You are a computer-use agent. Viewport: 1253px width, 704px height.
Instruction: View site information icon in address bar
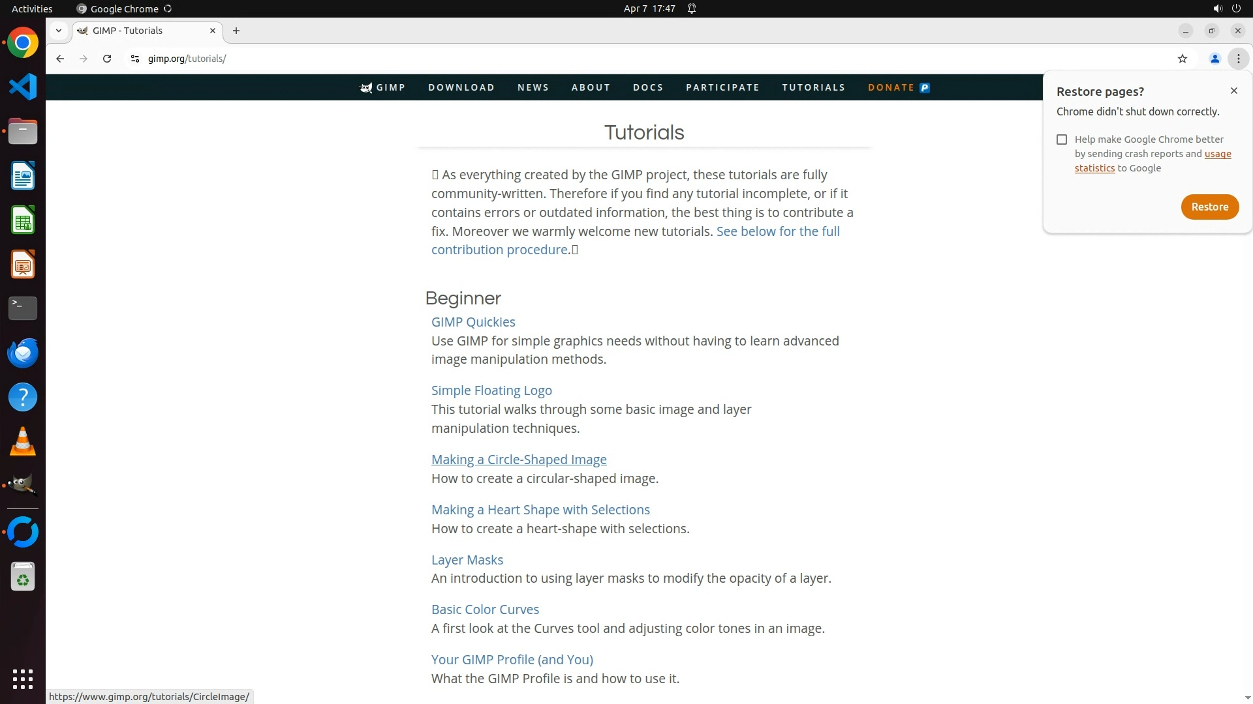(134, 59)
